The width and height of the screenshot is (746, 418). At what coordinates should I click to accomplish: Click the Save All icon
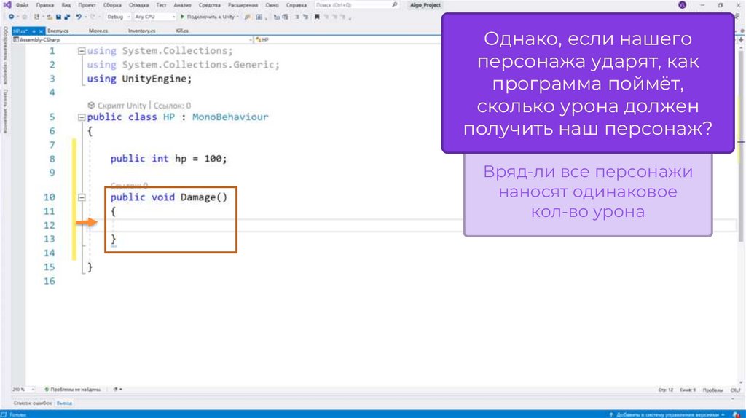tap(66, 16)
